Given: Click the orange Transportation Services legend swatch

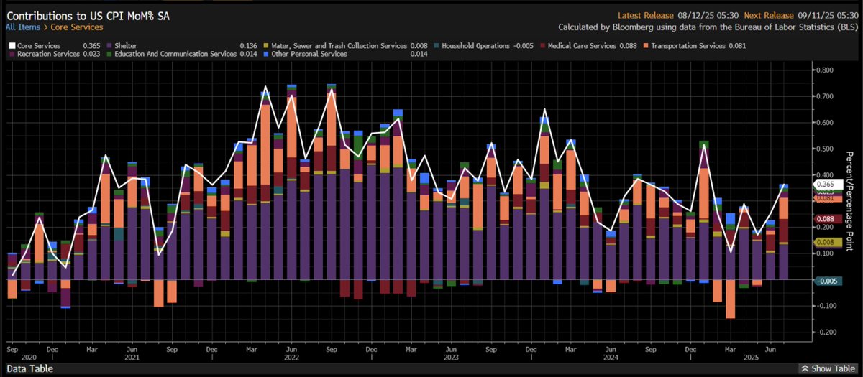Looking at the screenshot, I should [x=644, y=46].
